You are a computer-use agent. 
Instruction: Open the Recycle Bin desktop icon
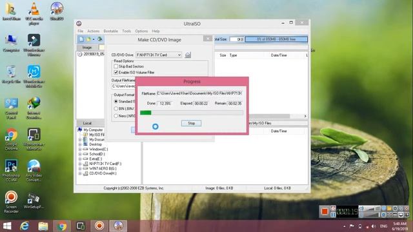[x=12, y=75]
